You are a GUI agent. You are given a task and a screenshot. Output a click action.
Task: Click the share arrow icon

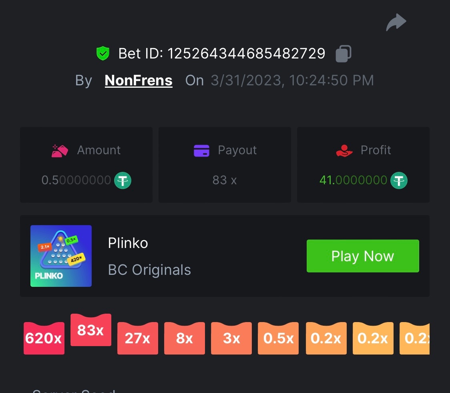[396, 22]
